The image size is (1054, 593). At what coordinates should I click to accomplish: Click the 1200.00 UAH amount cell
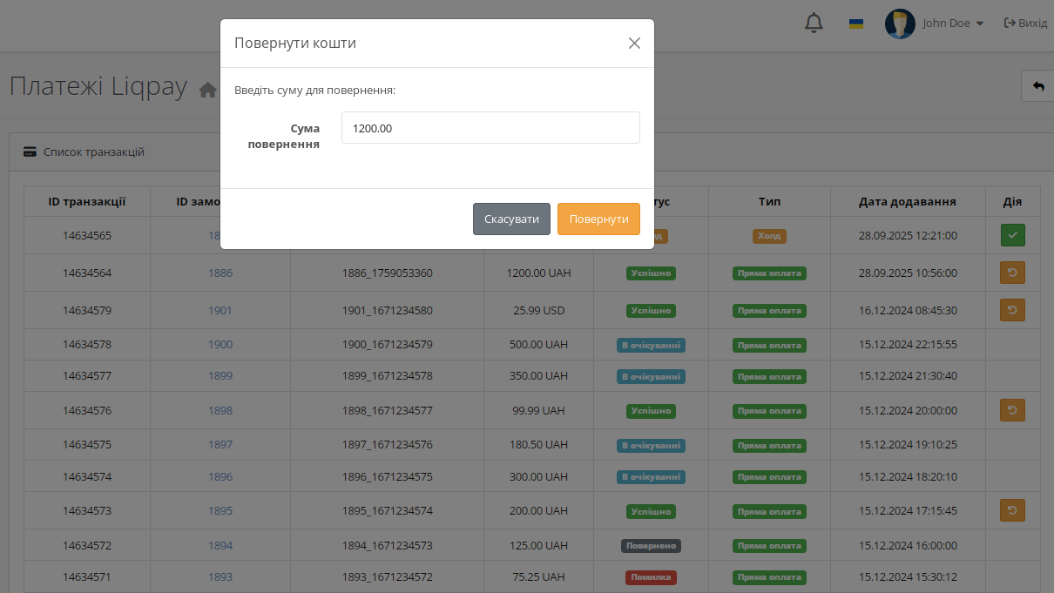(538, 273)
